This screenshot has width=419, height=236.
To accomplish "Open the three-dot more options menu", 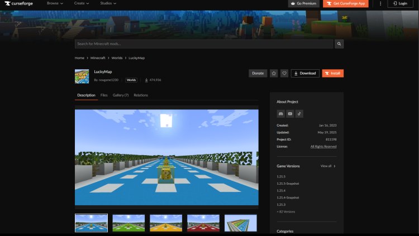I will point(380,3).
